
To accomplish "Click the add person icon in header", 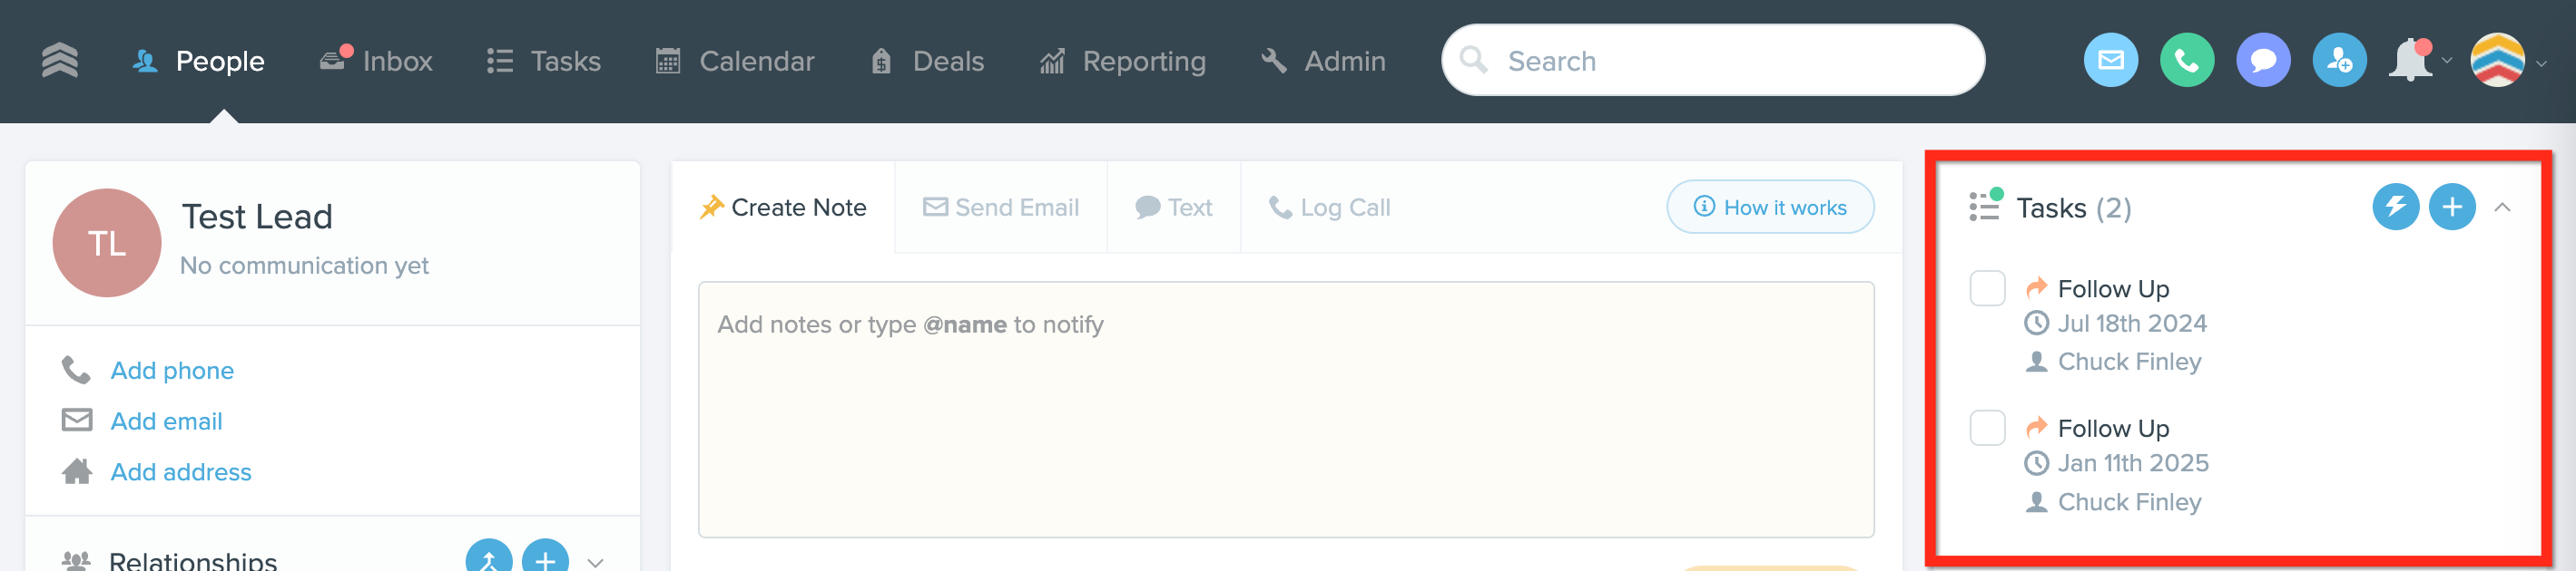I will [x=2339, y=61].
